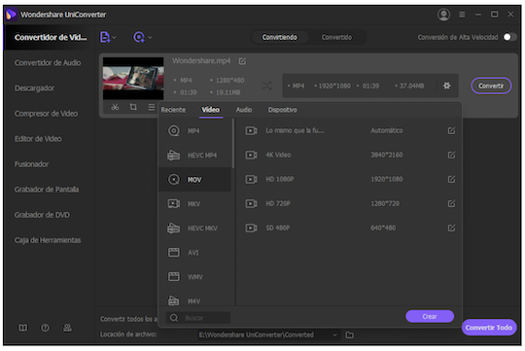
Task: Open the Reciente format tab
Action: [x=173, y=110]
